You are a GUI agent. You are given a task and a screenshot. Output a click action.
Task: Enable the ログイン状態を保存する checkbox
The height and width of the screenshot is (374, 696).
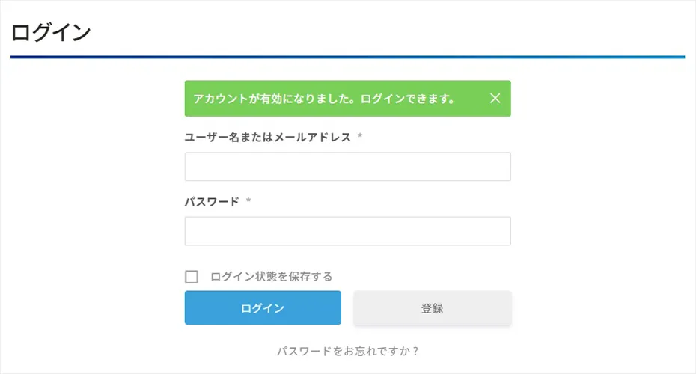click(192, 277)
